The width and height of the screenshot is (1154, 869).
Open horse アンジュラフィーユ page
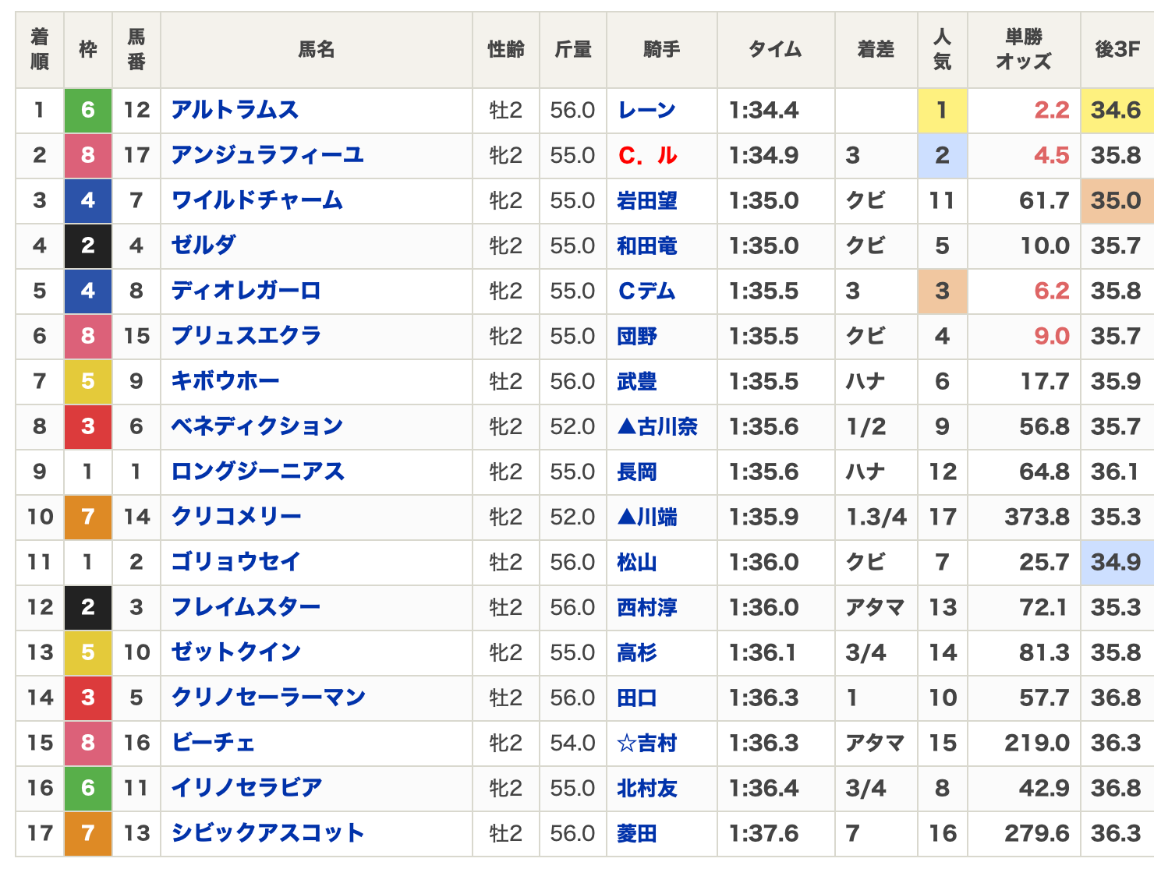click(267, 155)
